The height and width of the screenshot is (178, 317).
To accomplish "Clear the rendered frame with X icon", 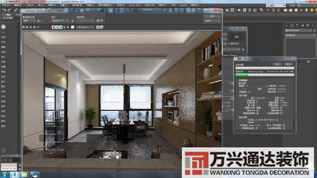I will click(38, 27).
